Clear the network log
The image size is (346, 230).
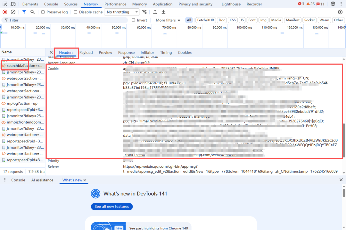pos(13,12)
